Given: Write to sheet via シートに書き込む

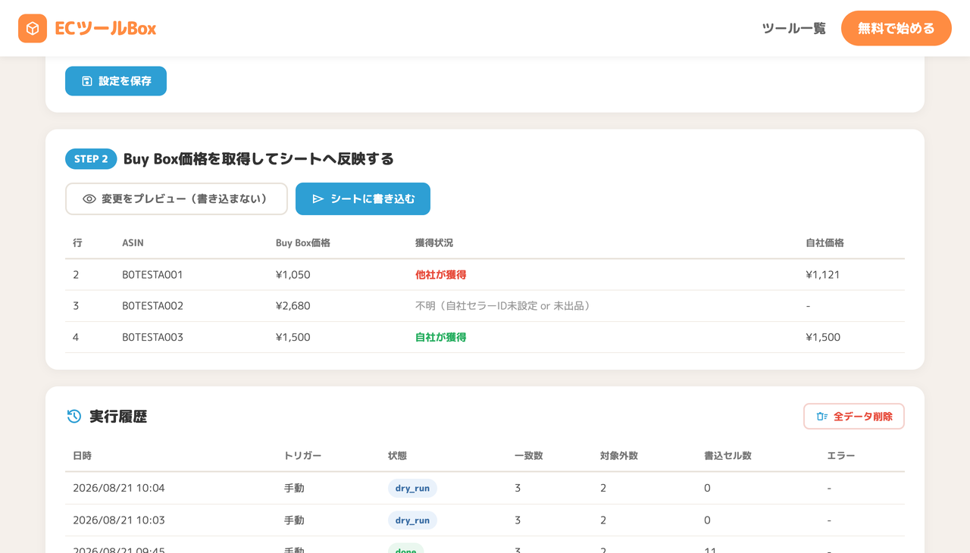Looking at the screenshot, I should pyautogui.click(x=363, y=199).
